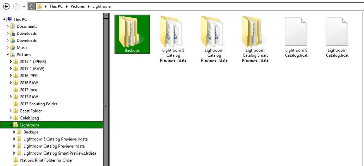Image resolution: width=364 pixels, height=166 pixels.
Task: Click the Pictures library icon in tree
Action: 12,54
